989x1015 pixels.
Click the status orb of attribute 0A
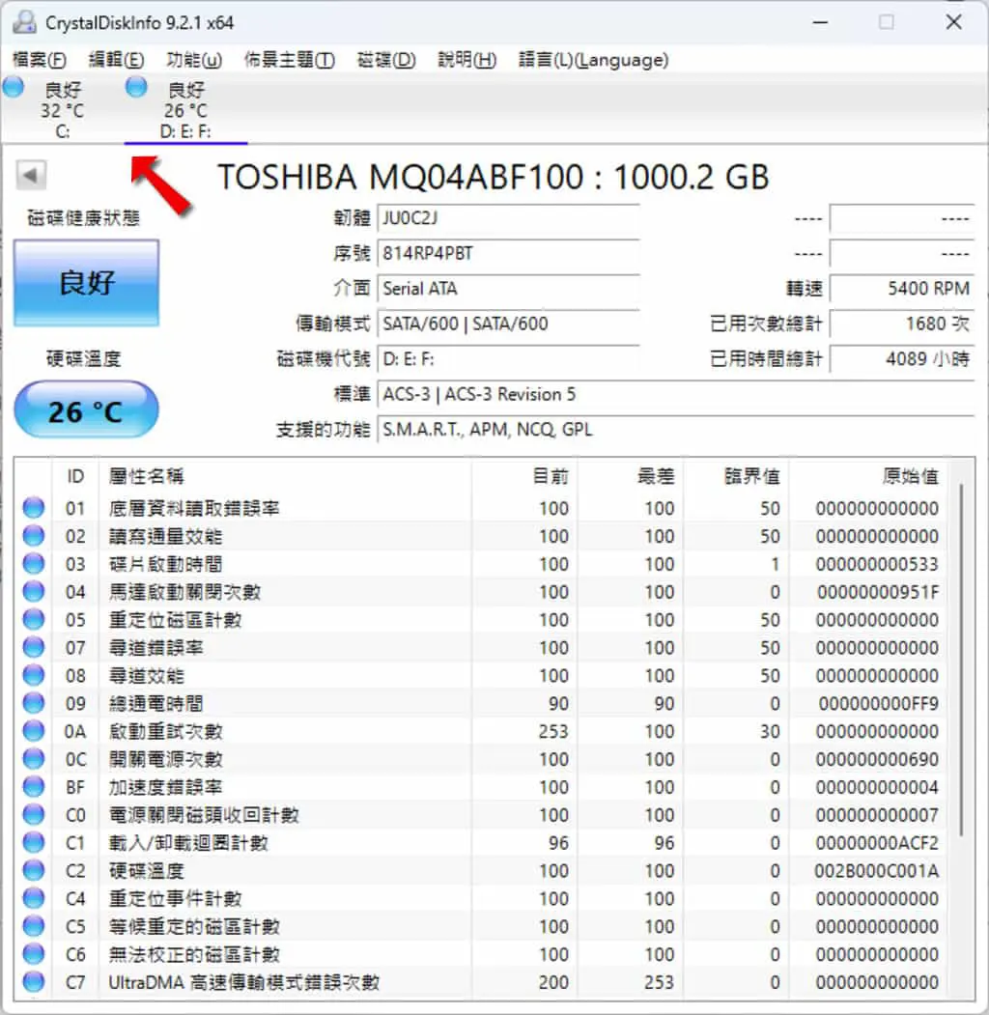(x=34, y=731)
